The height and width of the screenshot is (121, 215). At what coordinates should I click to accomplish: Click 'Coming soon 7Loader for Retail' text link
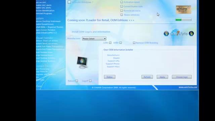point(101,20)
